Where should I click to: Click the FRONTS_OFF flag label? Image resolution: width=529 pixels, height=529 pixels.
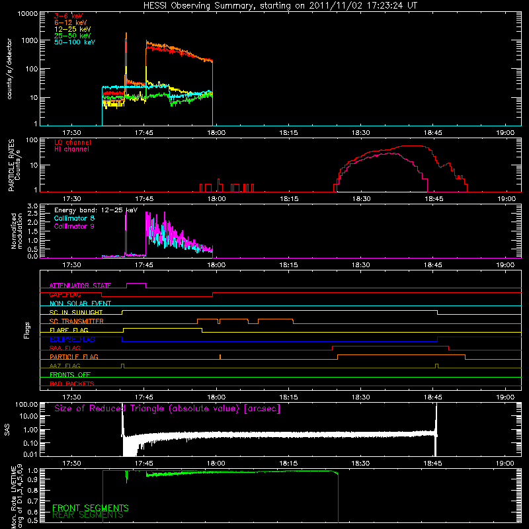[70, 374]
